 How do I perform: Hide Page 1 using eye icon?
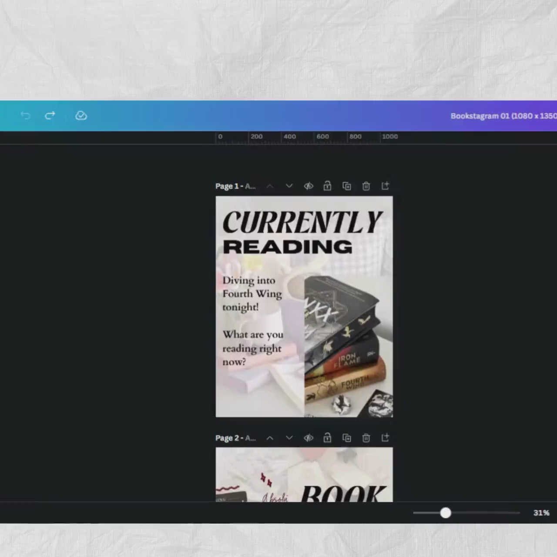(x=309, y=186)
